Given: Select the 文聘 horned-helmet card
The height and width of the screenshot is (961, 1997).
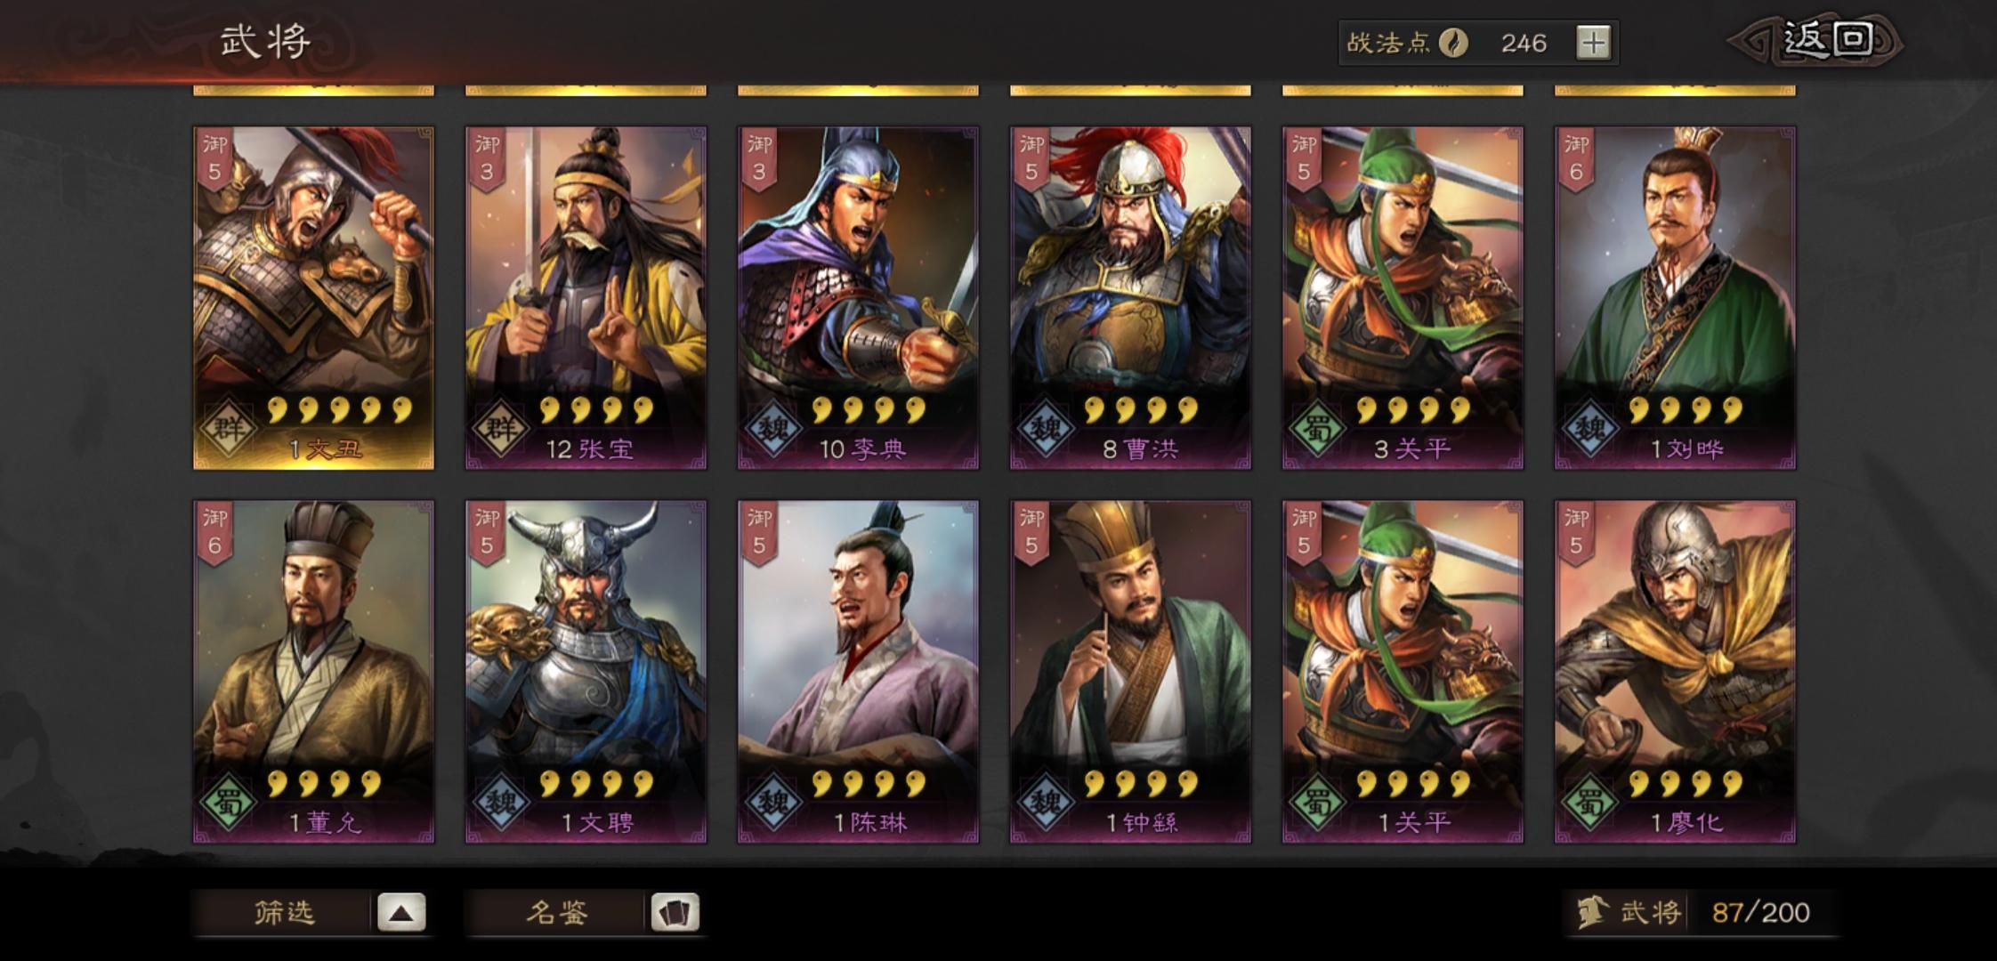Looking at the screenshot, I should [x=586, y=672].
